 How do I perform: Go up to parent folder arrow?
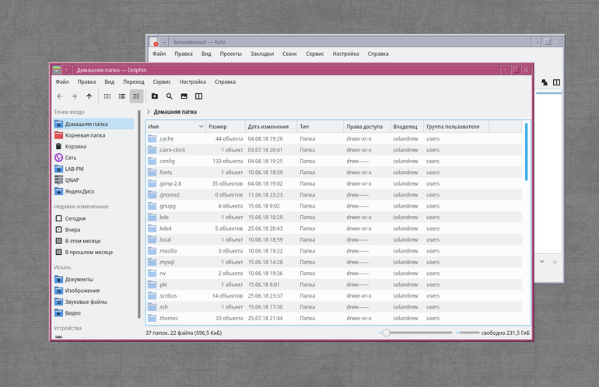89,96
